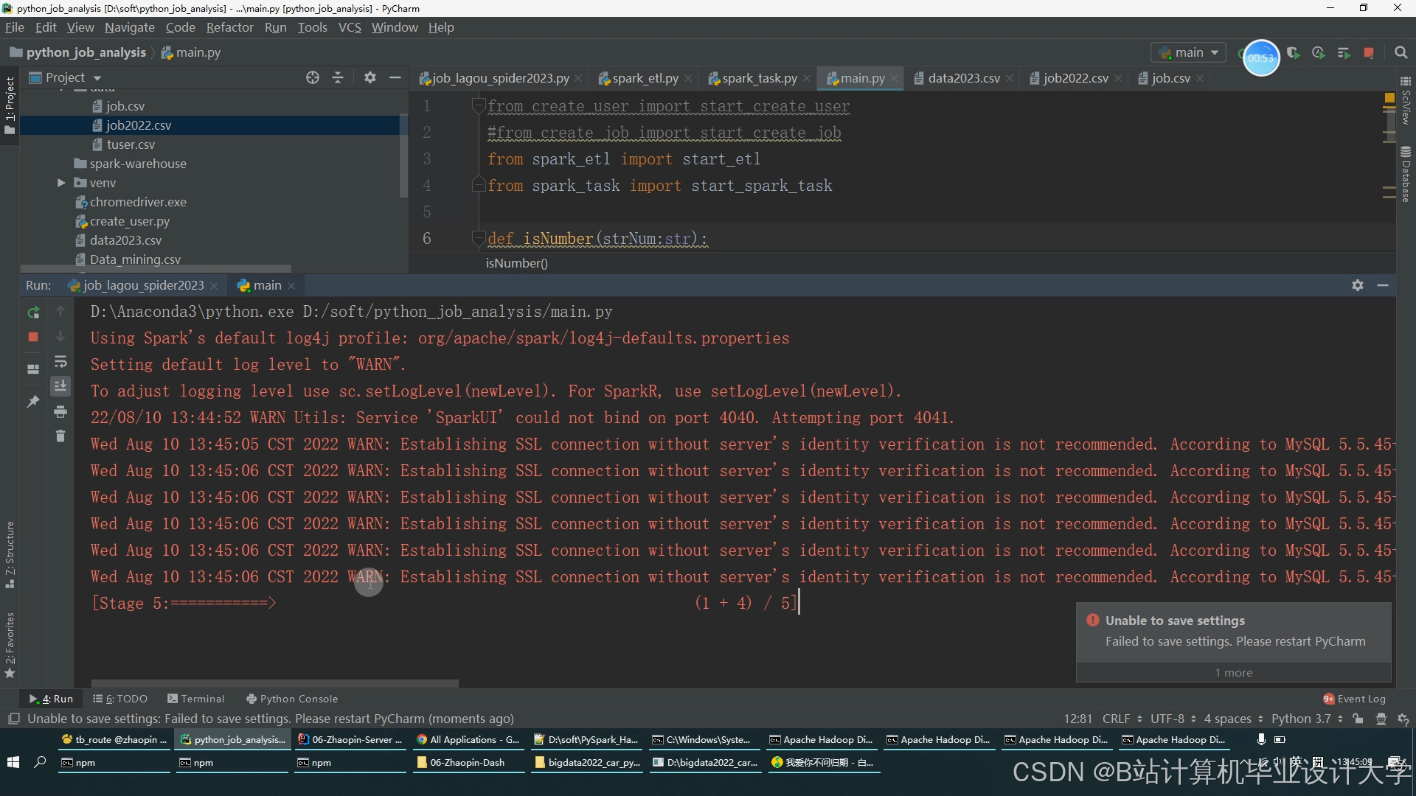
Task: Click the Rerun main icon
Action: click(x=33, y=313)
